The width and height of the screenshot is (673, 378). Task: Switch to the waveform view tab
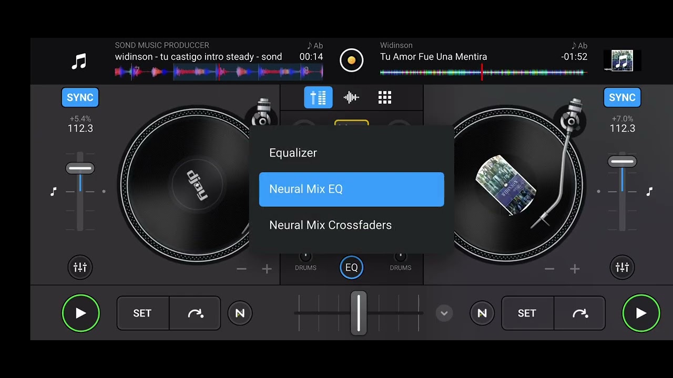point(351,97)
